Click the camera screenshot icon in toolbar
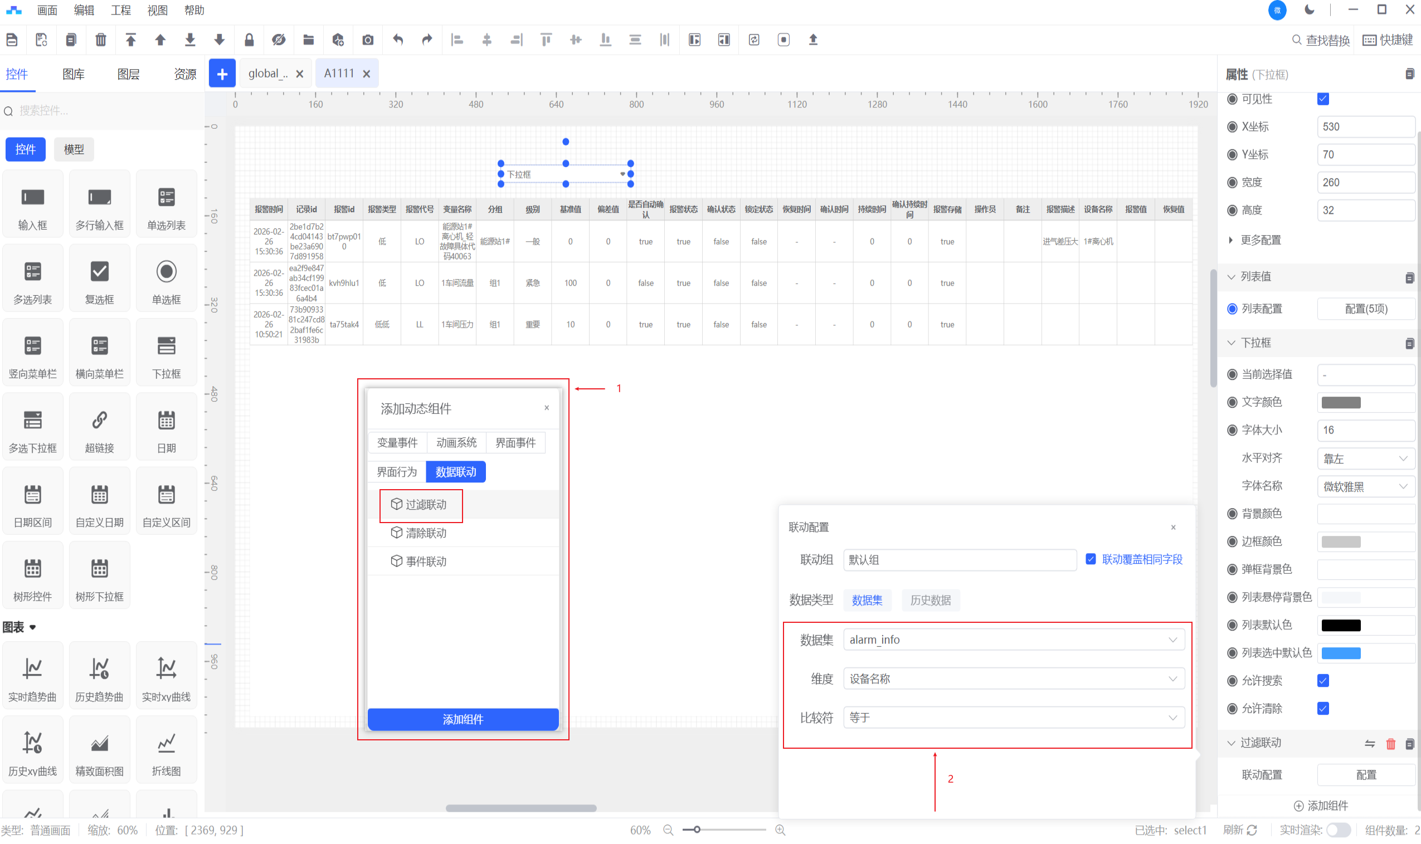 (368, 40)
